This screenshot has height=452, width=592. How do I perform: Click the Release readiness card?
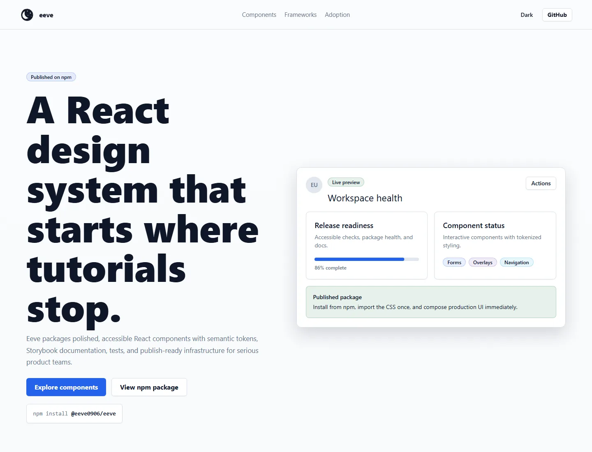point(367,246)
